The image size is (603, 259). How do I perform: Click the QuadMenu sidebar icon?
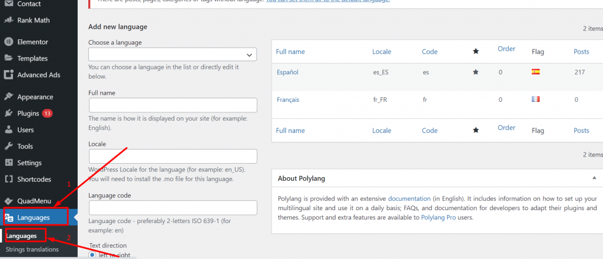[8, 201]
